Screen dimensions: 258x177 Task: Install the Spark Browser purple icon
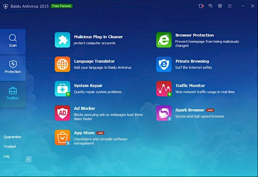point(164,113)
